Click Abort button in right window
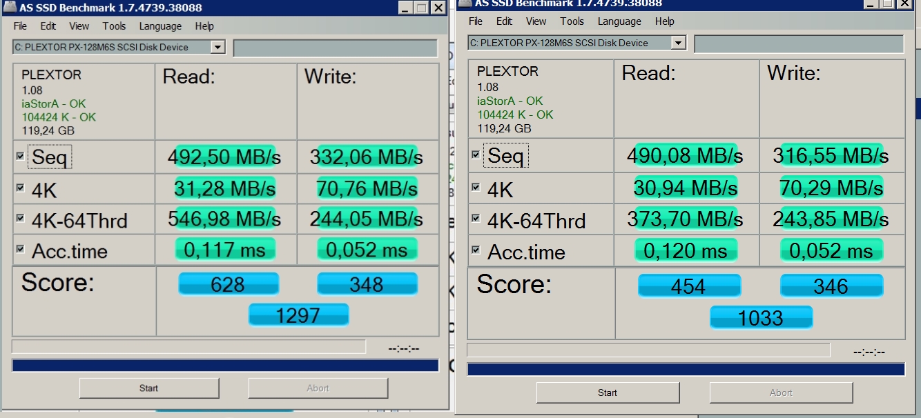 (781, 392)
